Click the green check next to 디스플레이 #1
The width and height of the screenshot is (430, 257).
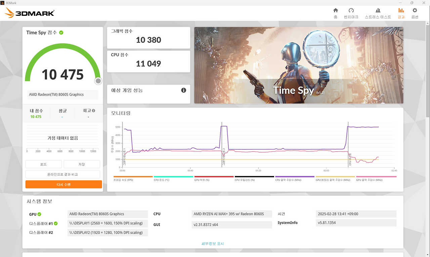[56, 223]
